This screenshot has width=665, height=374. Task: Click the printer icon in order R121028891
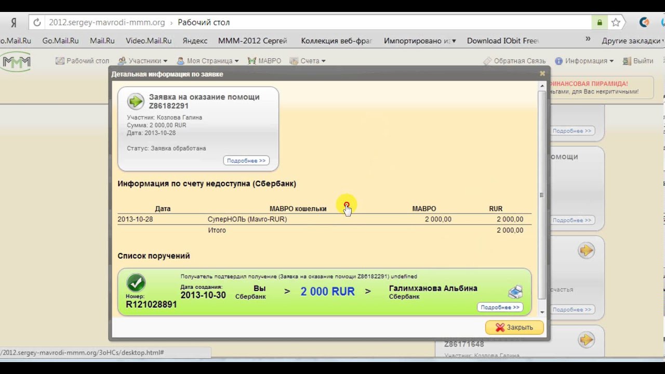pyautogui.click(x=515, y=292)
